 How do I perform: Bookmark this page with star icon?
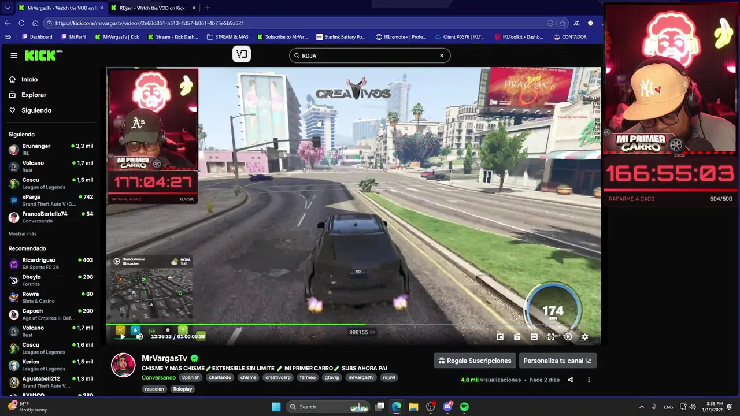click(x=563, y=23)
